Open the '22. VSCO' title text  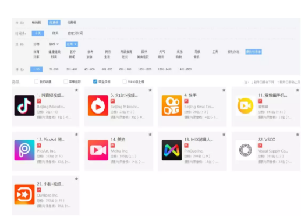(x=267, y=140)
